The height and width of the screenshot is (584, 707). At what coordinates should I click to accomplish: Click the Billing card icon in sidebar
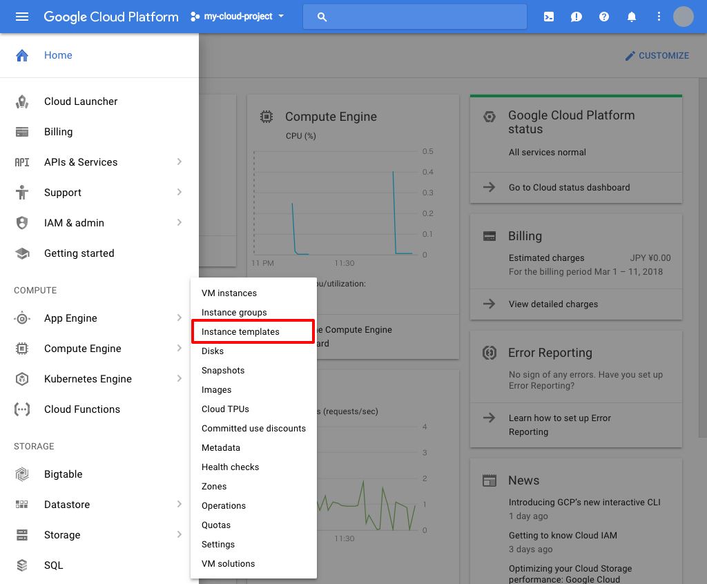click(x=22, y=132)
